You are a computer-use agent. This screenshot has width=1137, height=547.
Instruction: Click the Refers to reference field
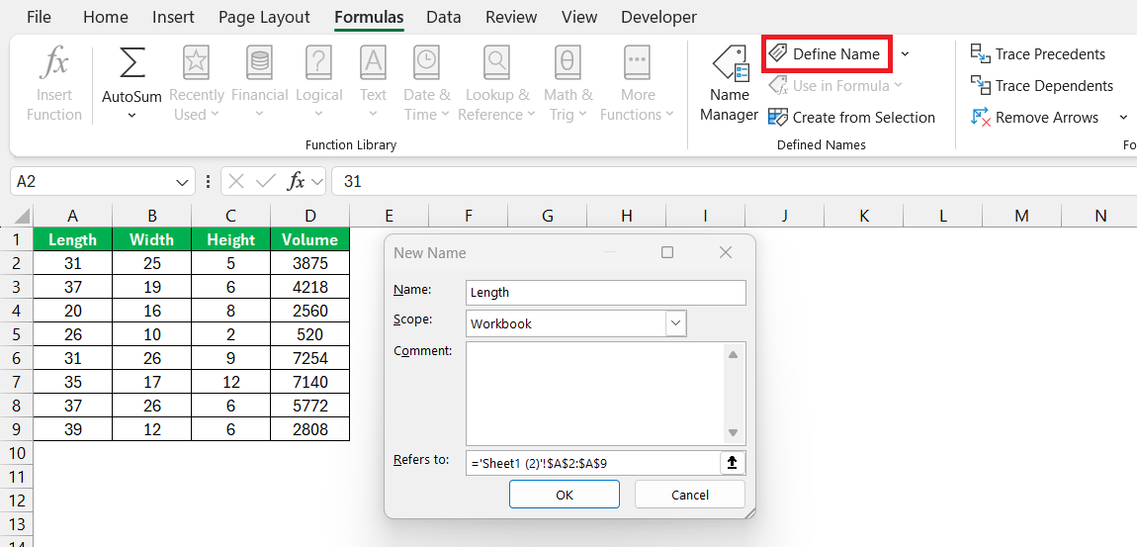coord(592,463)
